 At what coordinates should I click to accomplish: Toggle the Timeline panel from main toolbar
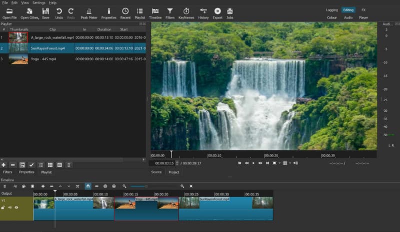(155, 13)
